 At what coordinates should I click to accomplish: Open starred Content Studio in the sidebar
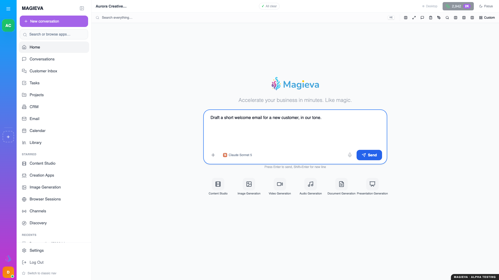click(54, 163)
